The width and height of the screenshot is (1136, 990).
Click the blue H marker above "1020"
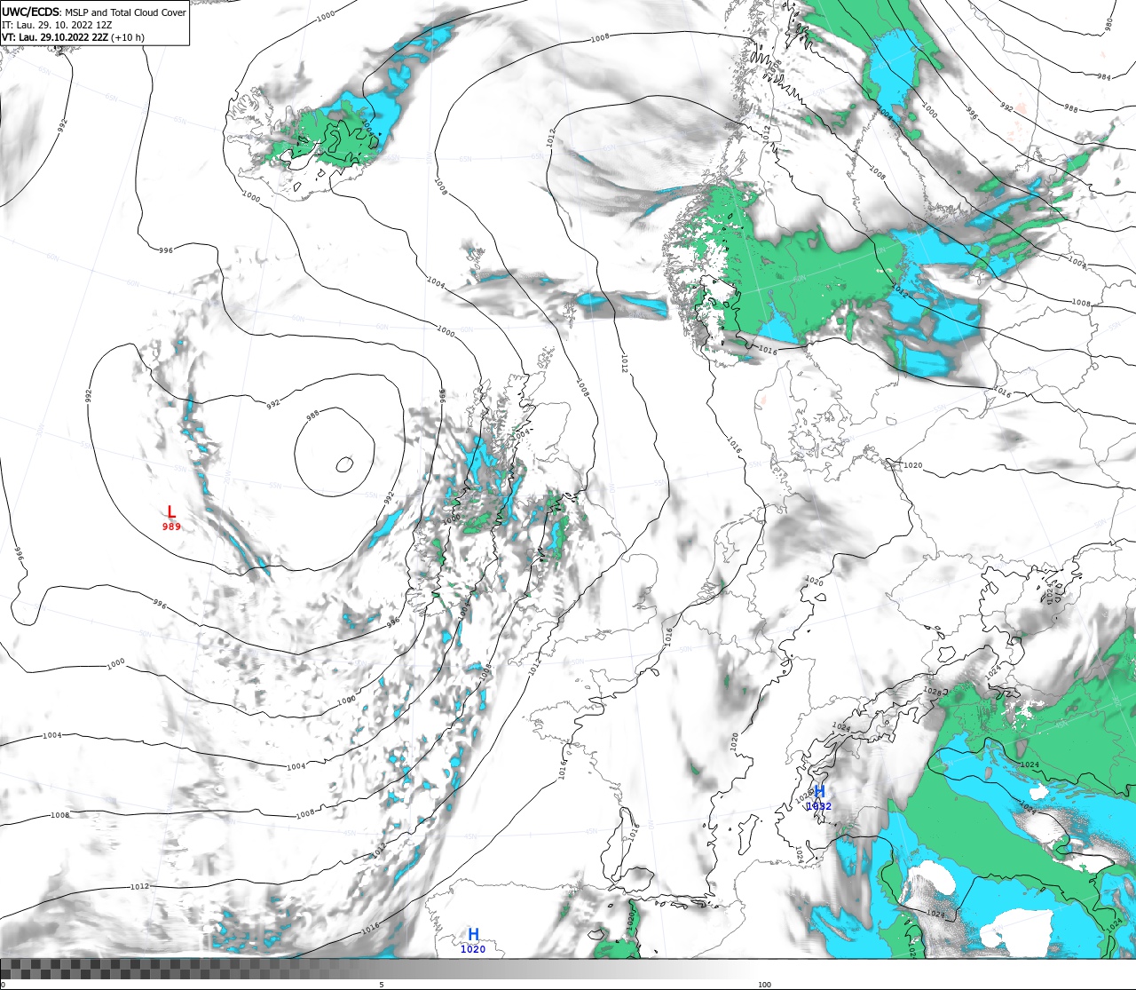(x=473, y=934)
